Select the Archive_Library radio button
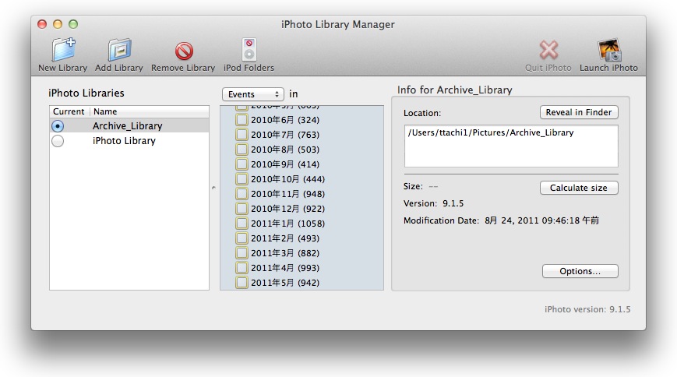 [58, 126]
